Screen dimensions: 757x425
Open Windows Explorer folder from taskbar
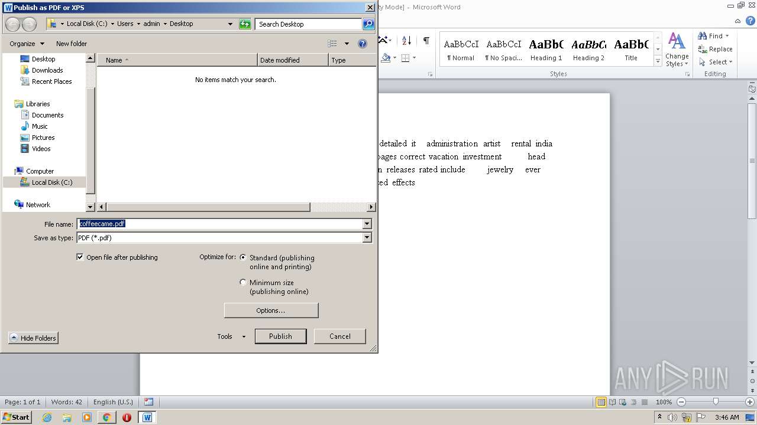tap(67, 417)
